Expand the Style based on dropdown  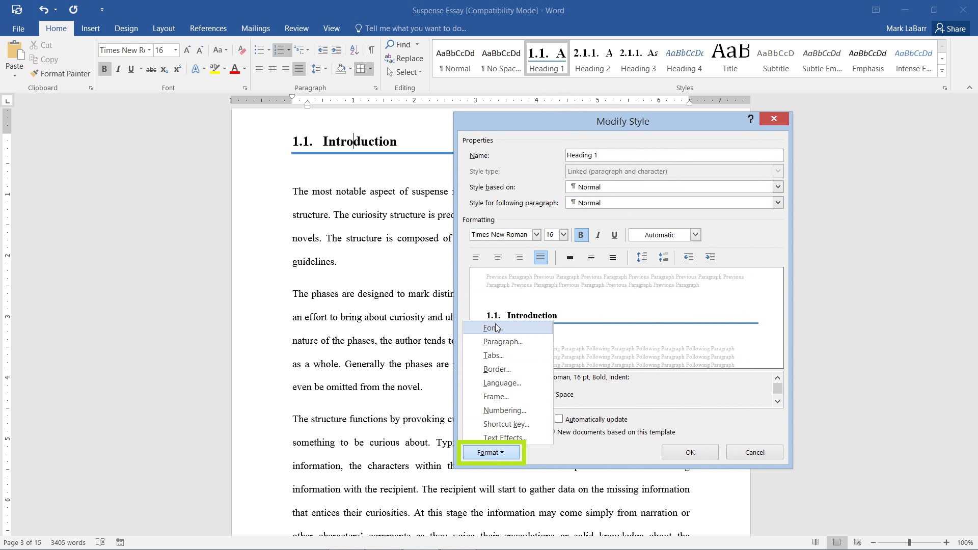click(778, 187)
